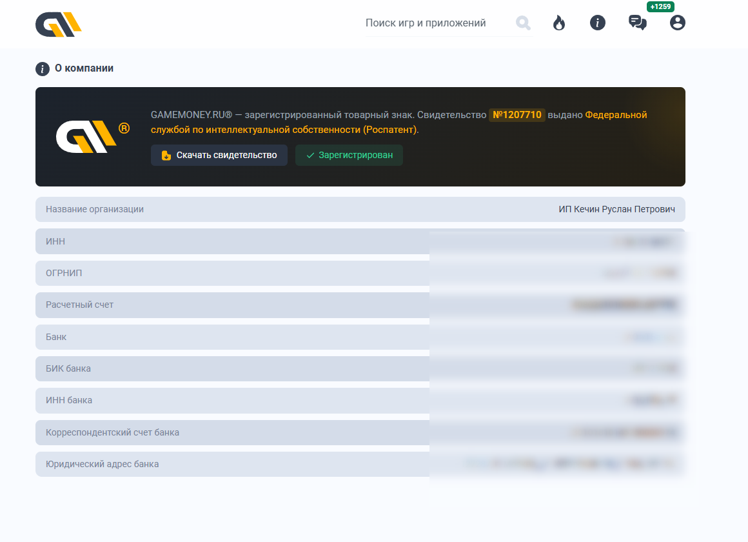Click the Банк row label
The image size is (748, 542).
[56, 337]
